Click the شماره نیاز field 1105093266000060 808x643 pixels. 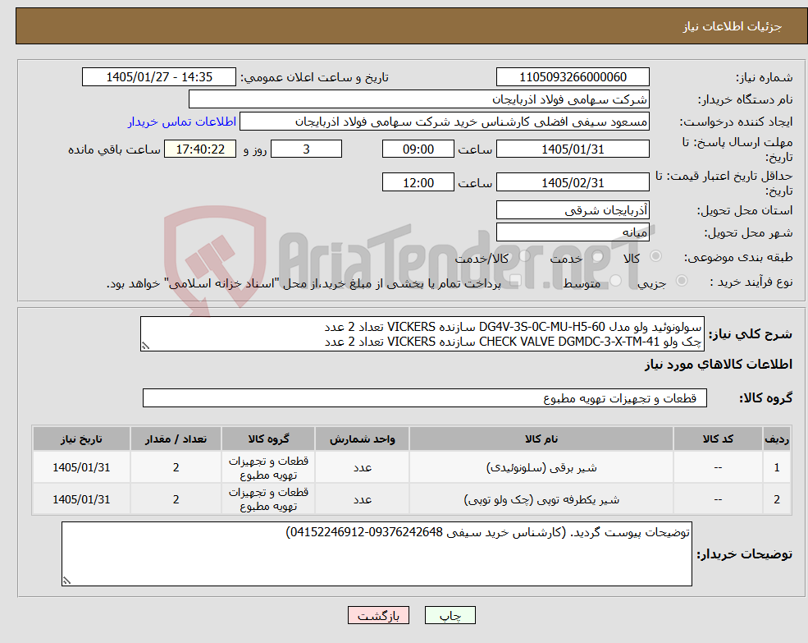point(573,77)
